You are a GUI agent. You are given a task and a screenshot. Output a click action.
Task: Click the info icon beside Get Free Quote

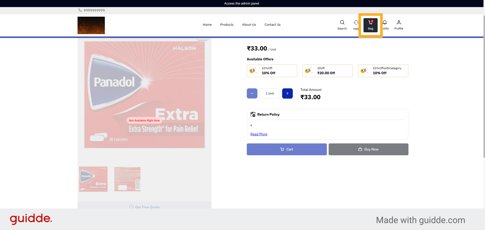coord(131,207)
